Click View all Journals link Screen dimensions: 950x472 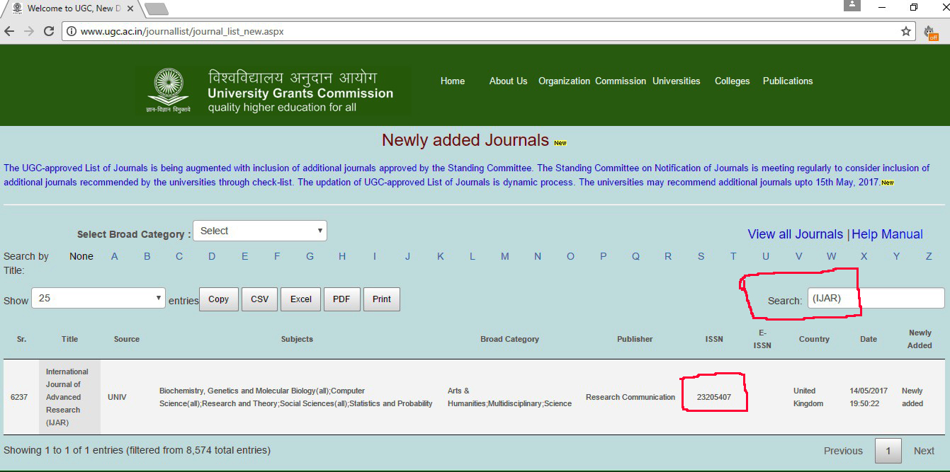point(795,234)
